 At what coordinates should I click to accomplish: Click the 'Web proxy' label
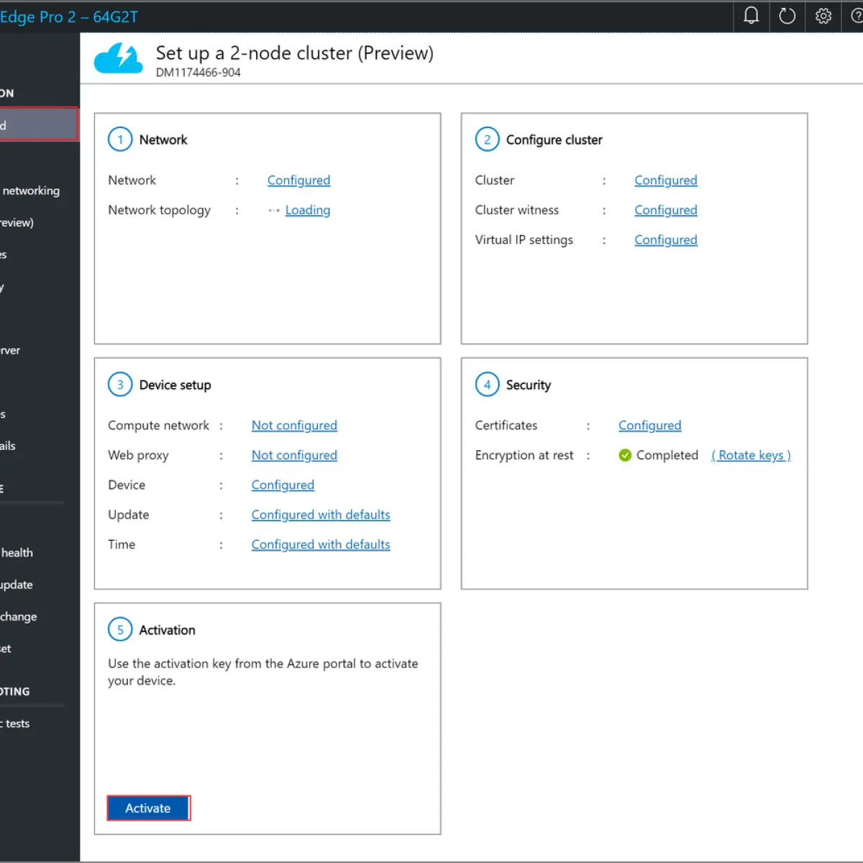[x=138, y=455]
